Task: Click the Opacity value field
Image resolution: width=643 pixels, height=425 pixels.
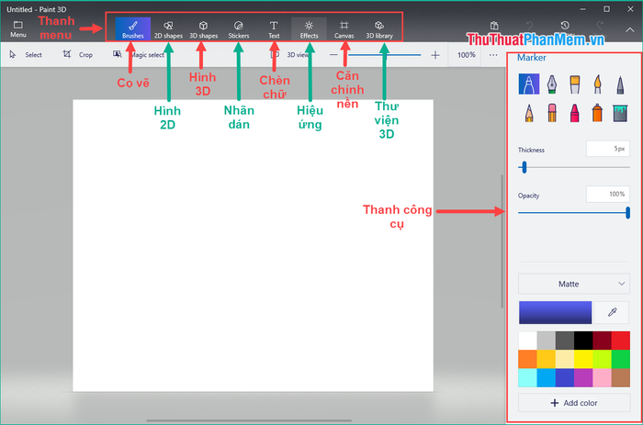Action: (x=608, y=195)
